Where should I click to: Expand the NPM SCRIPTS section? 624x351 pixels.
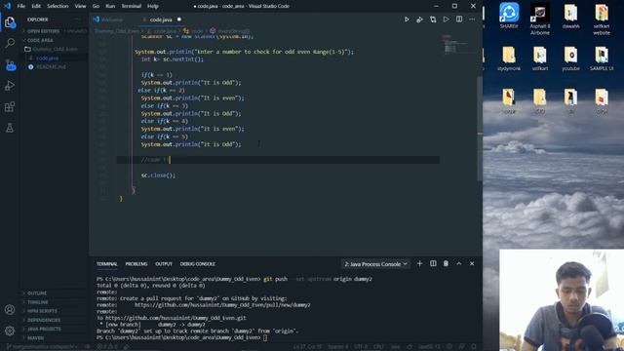pos(55,311)
